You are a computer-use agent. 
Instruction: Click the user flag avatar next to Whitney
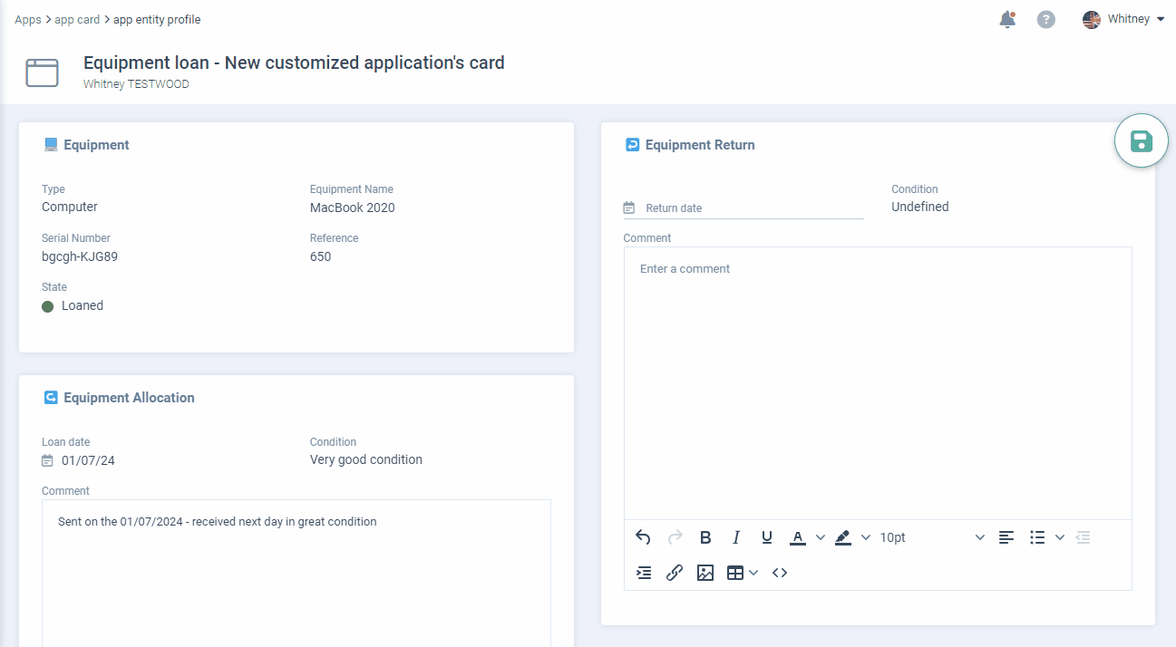[x=1092, y=20]
